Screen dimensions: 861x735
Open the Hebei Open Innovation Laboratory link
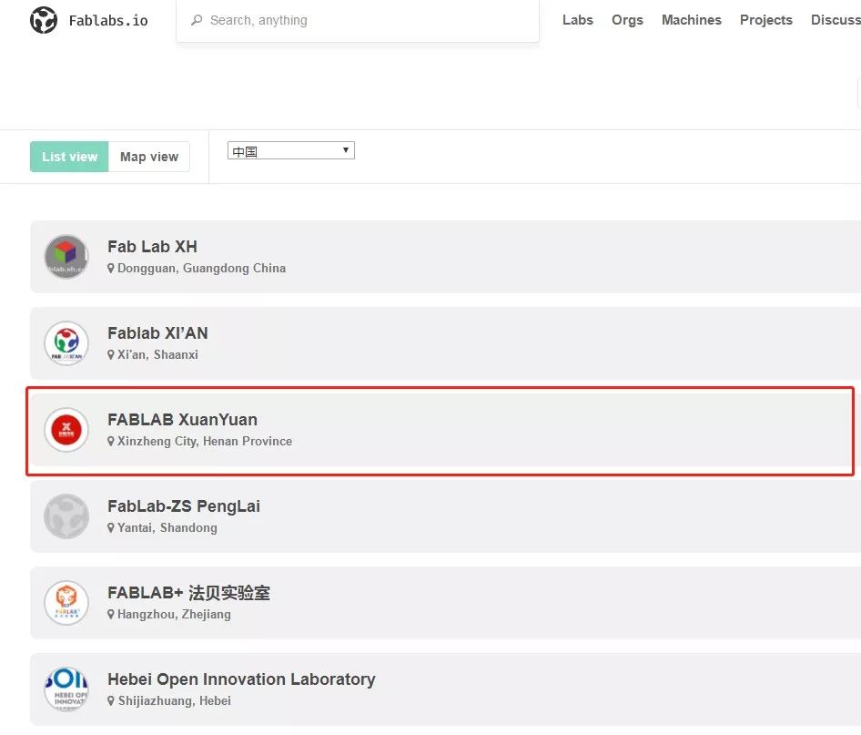coord(241,679)
